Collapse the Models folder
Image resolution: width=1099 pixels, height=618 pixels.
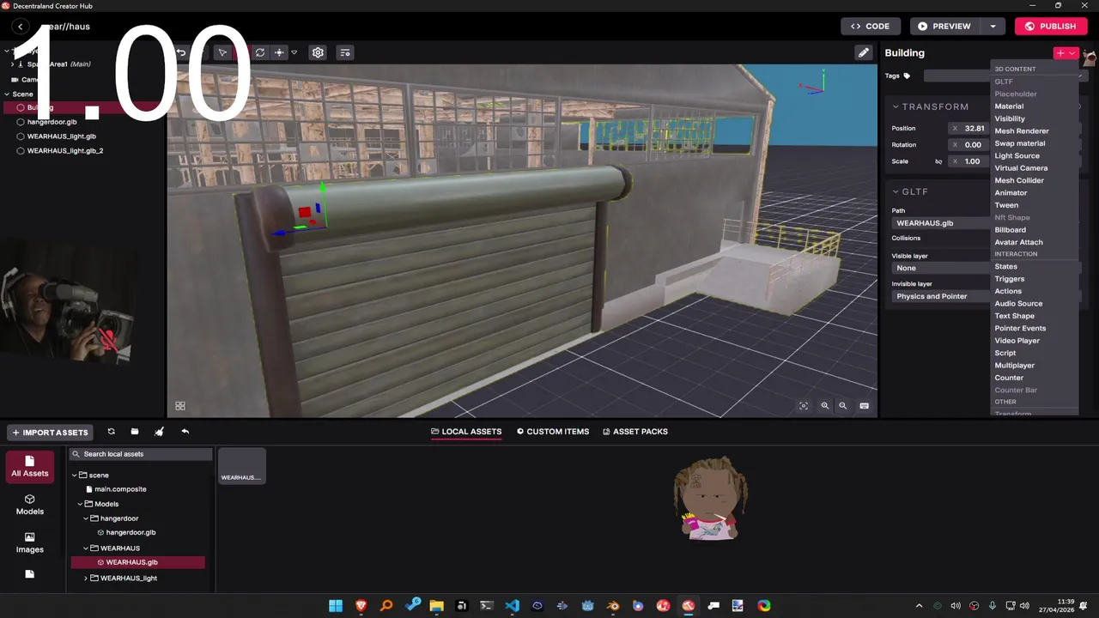pos(80,504)
